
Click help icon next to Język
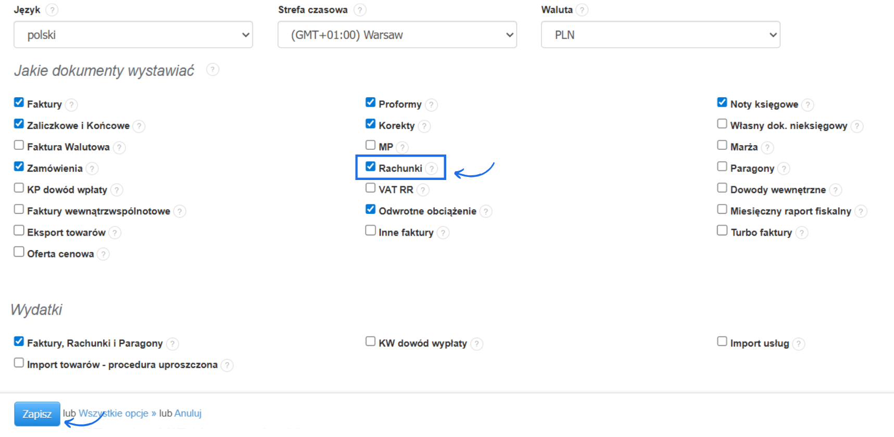click(52, 10)
